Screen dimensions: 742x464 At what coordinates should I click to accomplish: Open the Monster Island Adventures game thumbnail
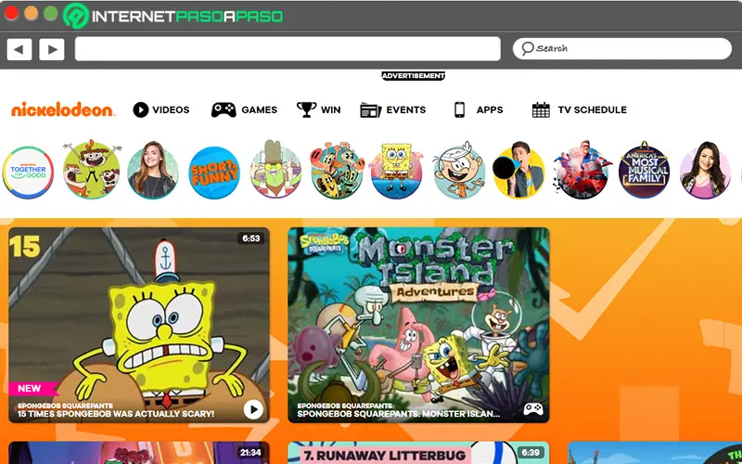[x=418, y=325]
